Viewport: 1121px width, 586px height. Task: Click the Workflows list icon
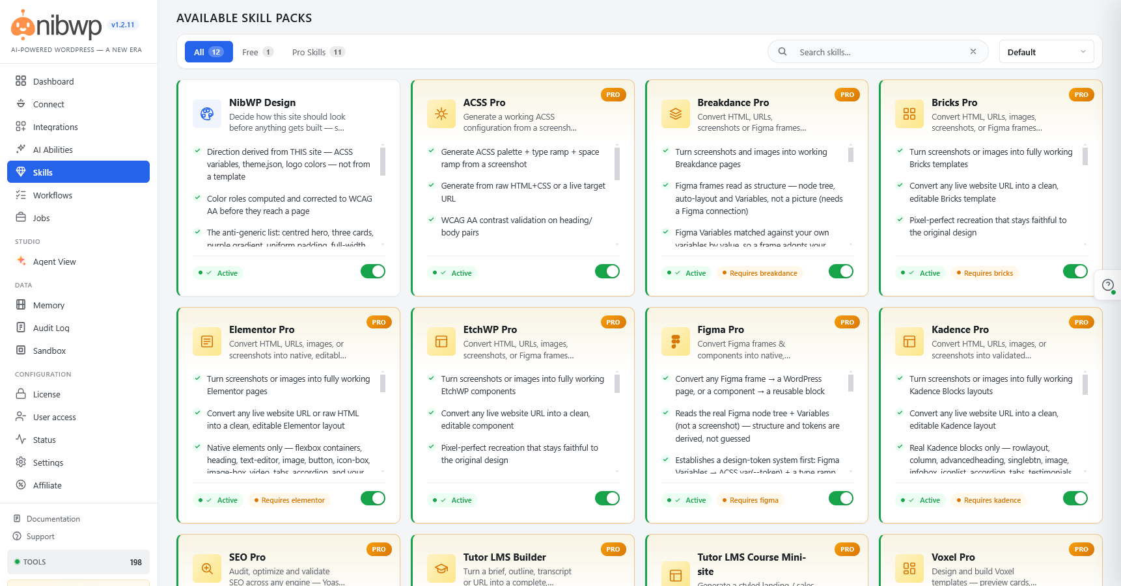pos(21,195)
